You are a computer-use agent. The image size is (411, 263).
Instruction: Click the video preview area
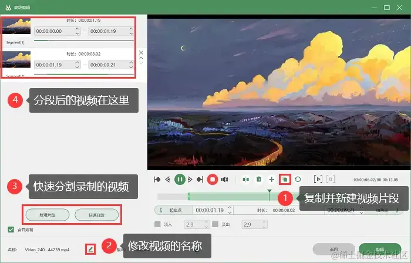point(279,92)
